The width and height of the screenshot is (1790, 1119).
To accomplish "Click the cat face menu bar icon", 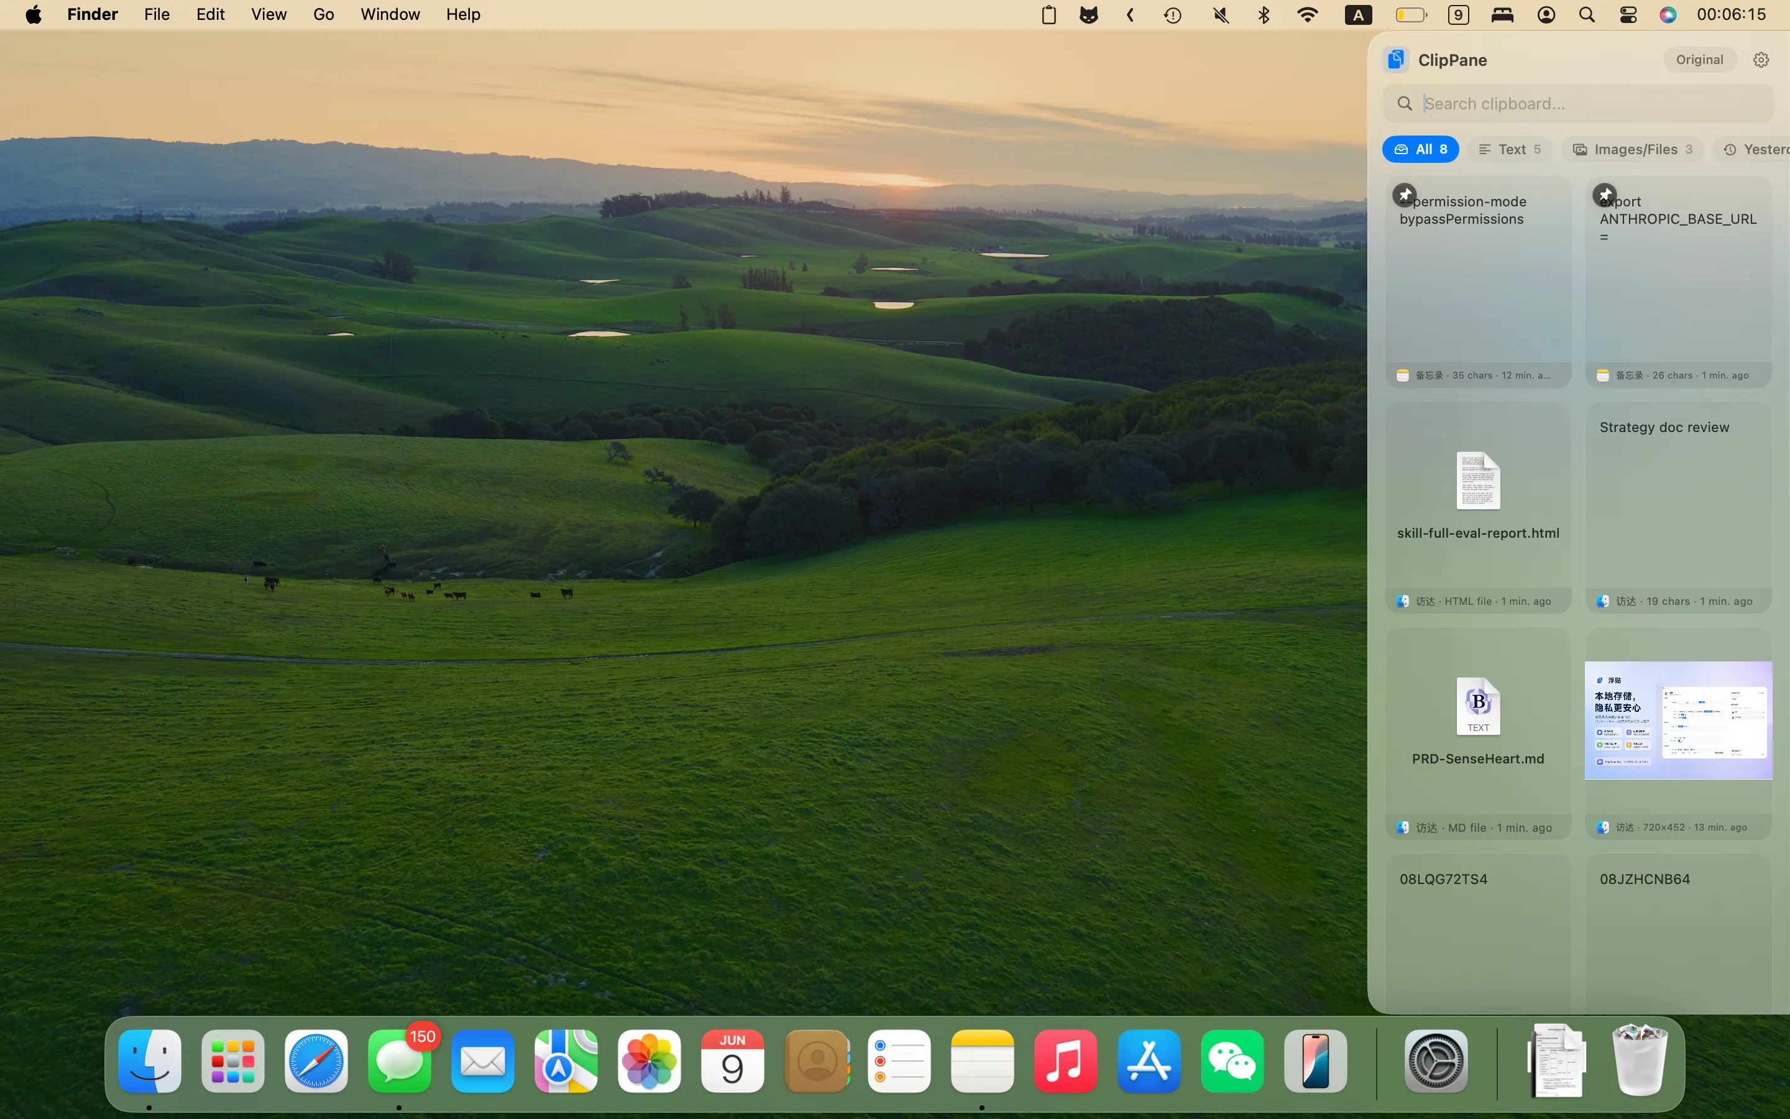I will pos(1089,15).
